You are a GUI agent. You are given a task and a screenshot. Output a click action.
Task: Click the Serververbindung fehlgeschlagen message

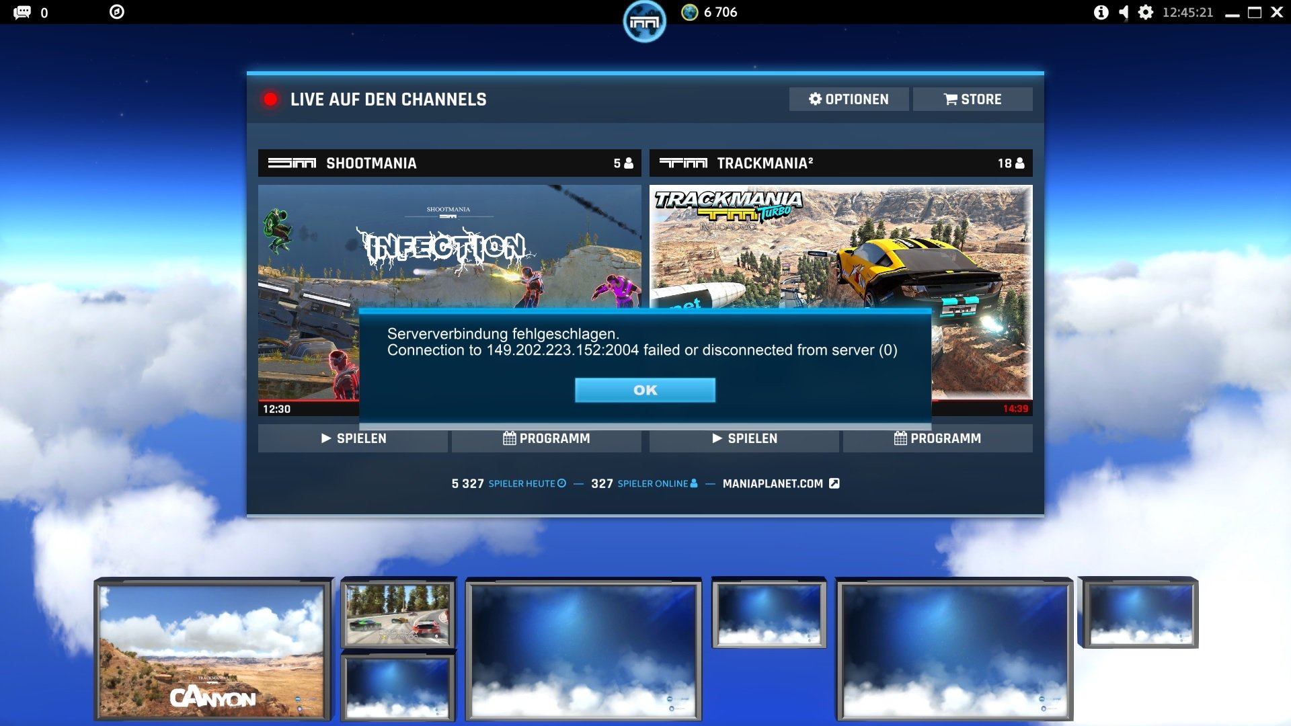click(503, 333)
